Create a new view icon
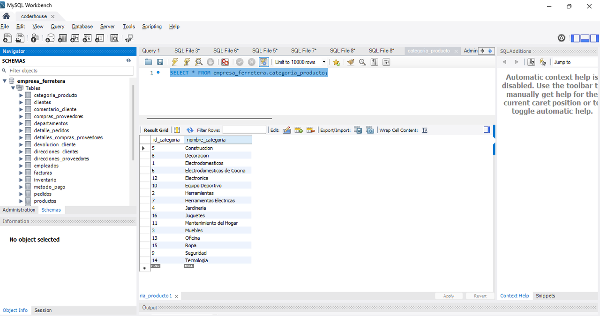This screenshot has height=316, width=600. [x=75, y=38]
